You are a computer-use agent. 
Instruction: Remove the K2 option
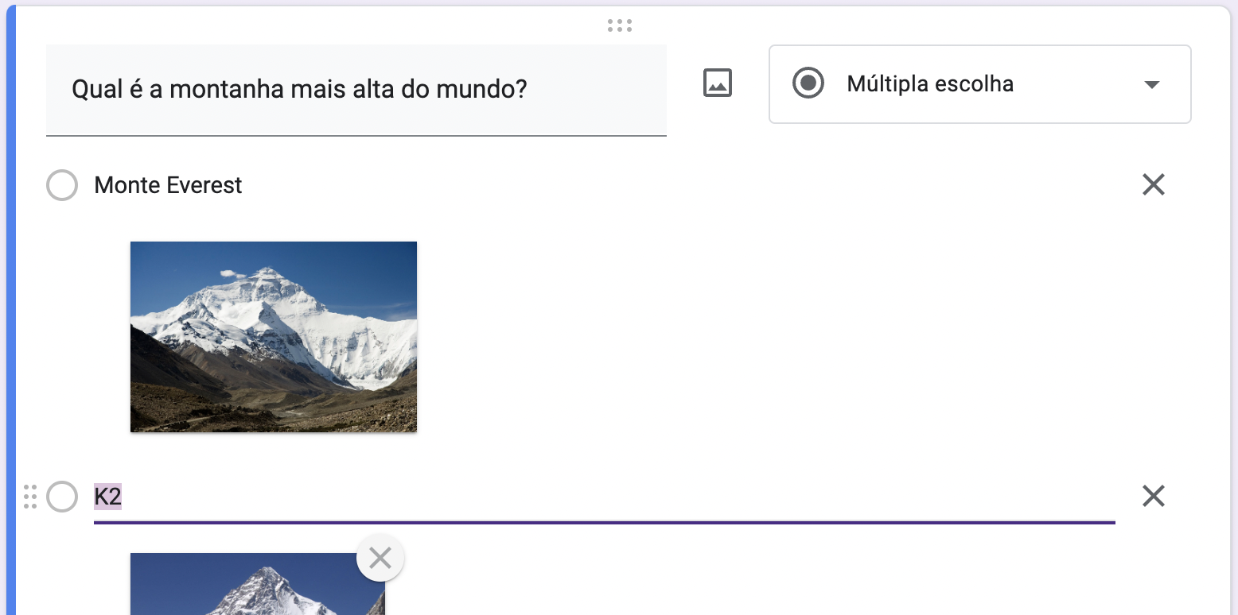[x=1154, y=497]
